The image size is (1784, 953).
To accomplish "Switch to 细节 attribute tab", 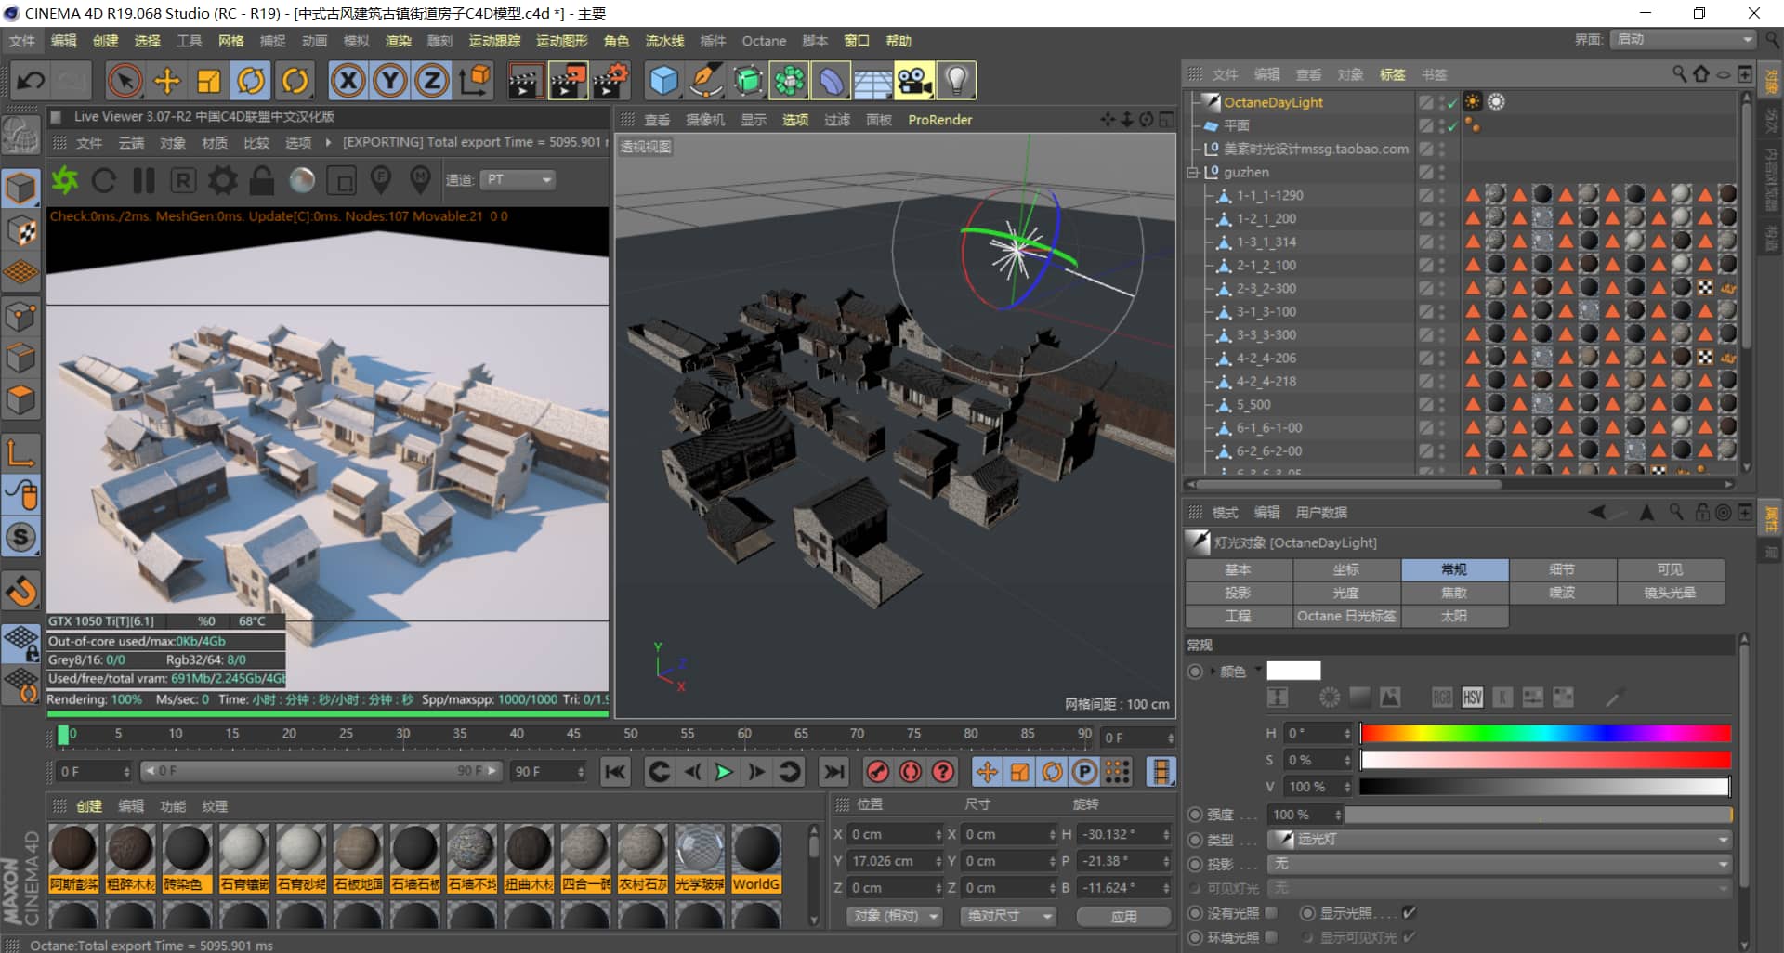I will [1562, 569].
